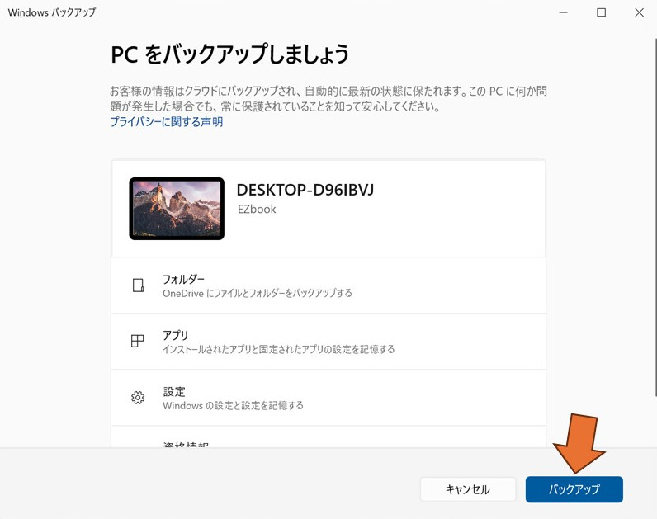Viewport: 657px width, 519px height.
Task: Click the OneDrive folder backup description text
Action: (x=258, y=293)
